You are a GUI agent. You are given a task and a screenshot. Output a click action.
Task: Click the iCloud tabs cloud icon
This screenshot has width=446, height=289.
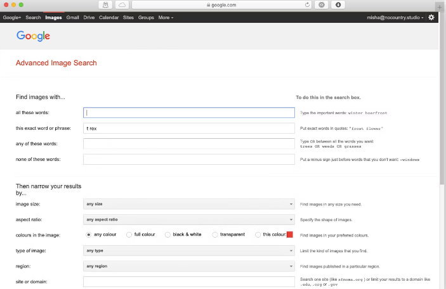coord(122,5)
